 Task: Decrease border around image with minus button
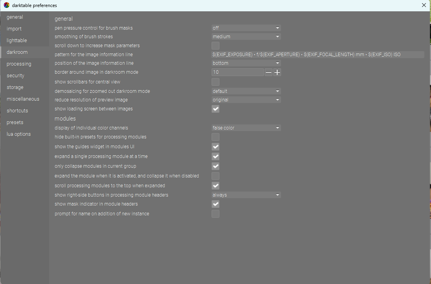click(269, 72)
